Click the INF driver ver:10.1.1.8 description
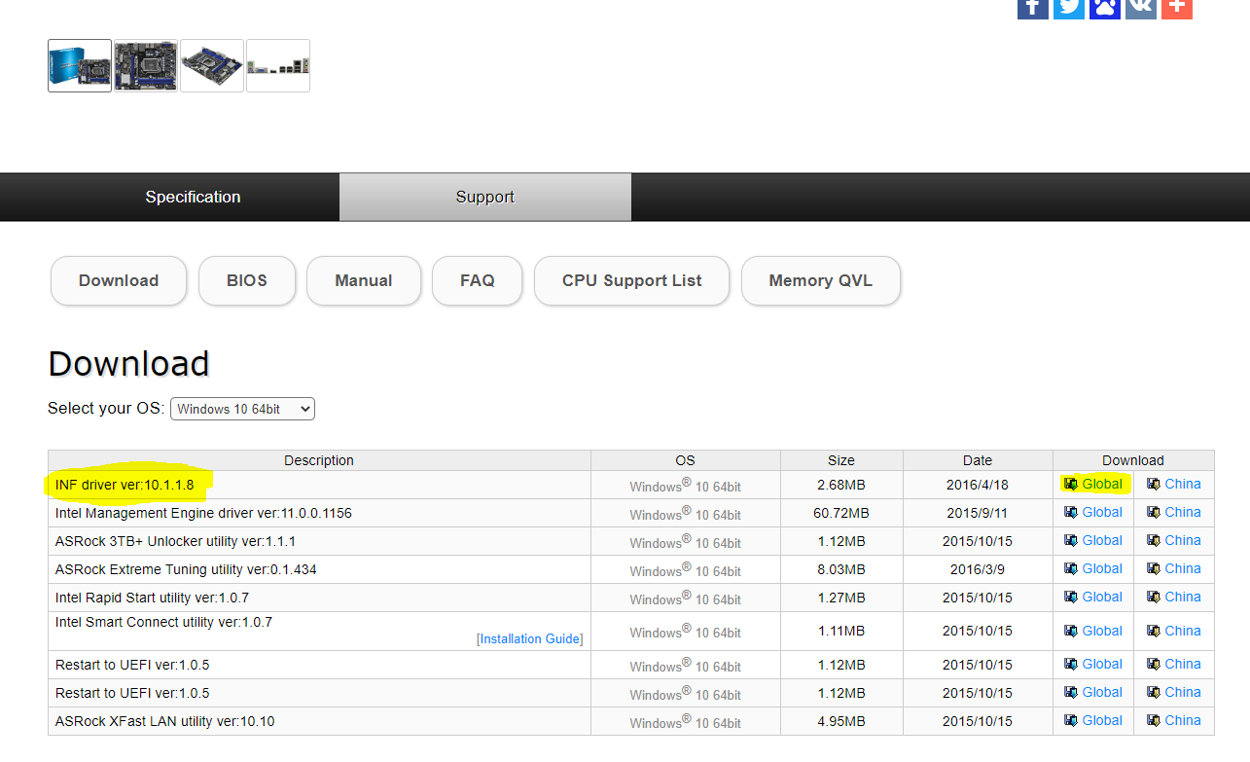This screenshot has height=762, width=1250. point(125,484)
